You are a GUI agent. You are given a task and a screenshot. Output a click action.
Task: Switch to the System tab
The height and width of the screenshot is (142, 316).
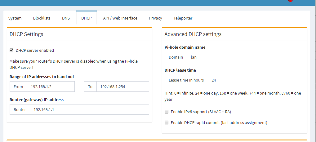[15, 18]
